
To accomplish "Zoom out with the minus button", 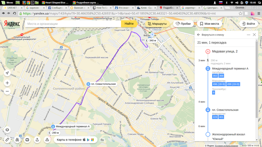I will pyautogui.click(x=7, y=92).
